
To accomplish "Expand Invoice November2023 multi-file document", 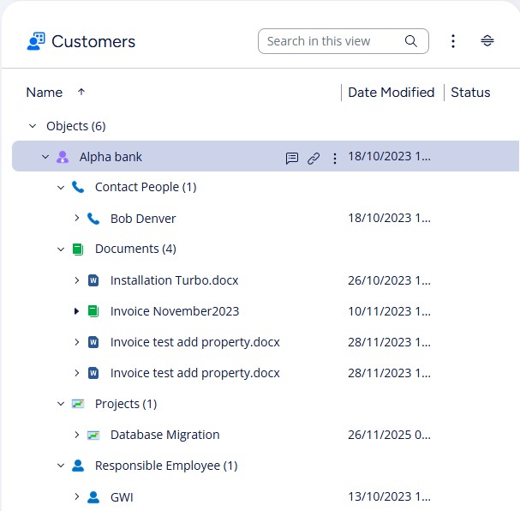I will point(76,311).
